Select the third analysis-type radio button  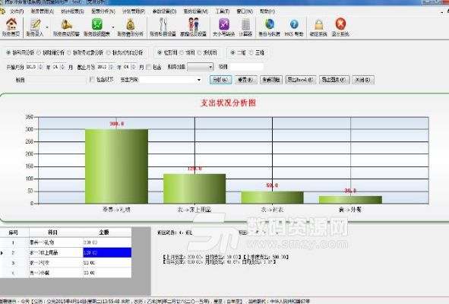coord(69,52)
